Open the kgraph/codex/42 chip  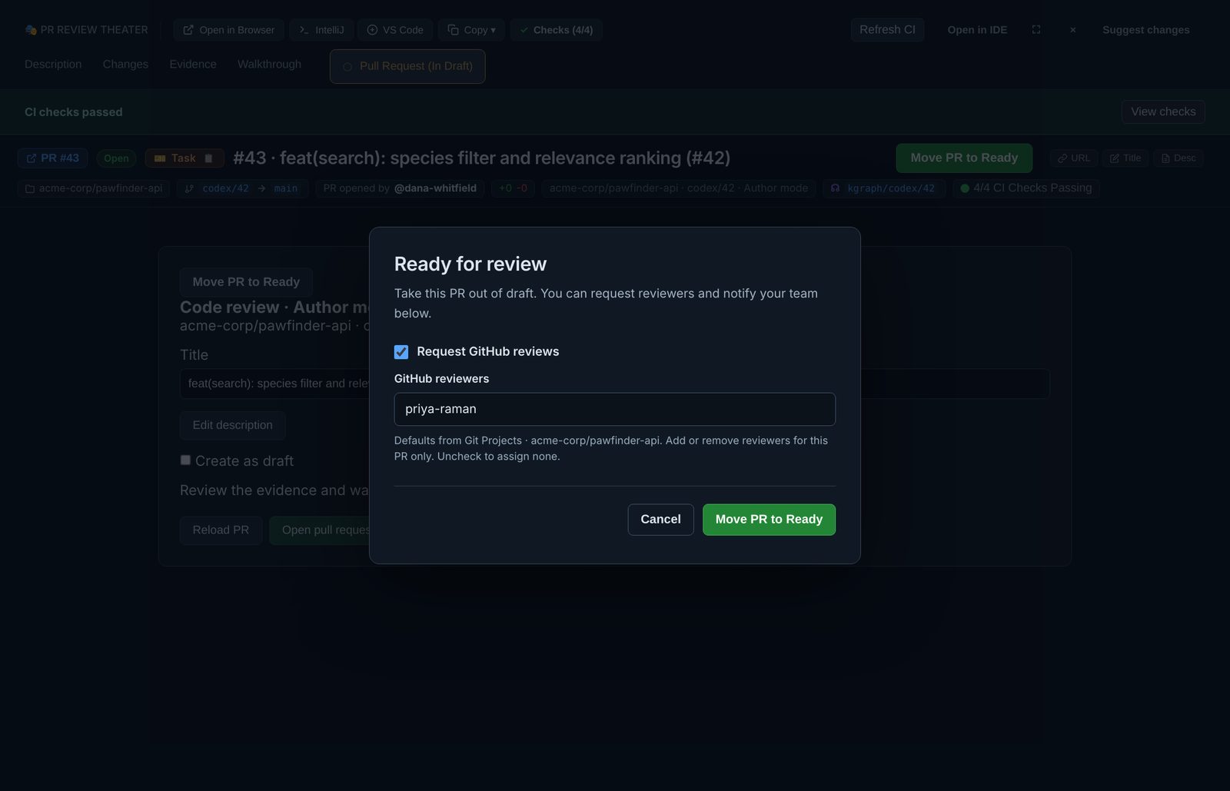coord(884,188)
